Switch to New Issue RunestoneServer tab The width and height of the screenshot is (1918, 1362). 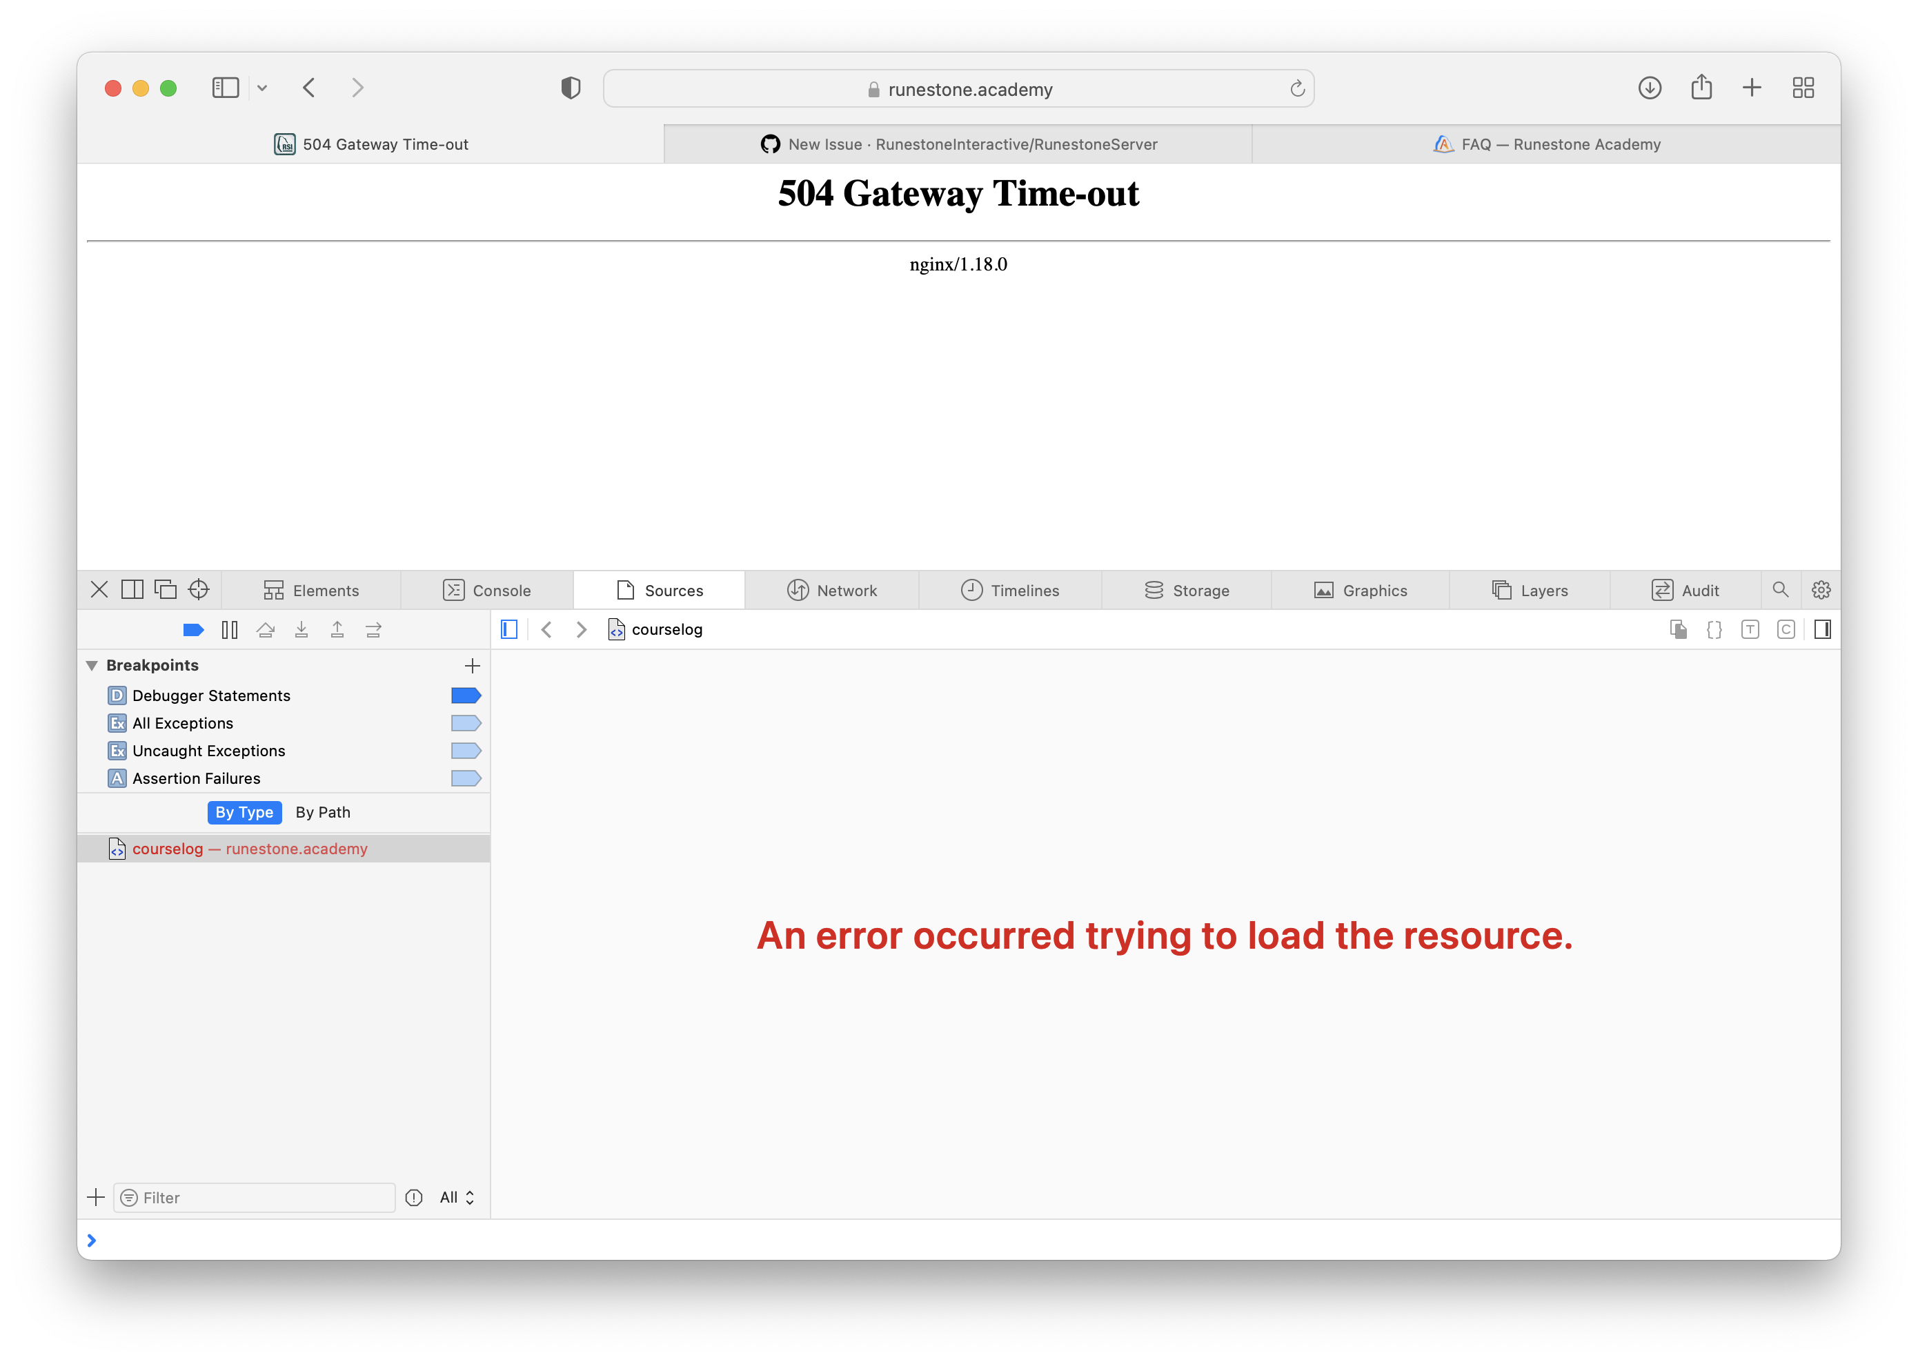click(958, 144)
